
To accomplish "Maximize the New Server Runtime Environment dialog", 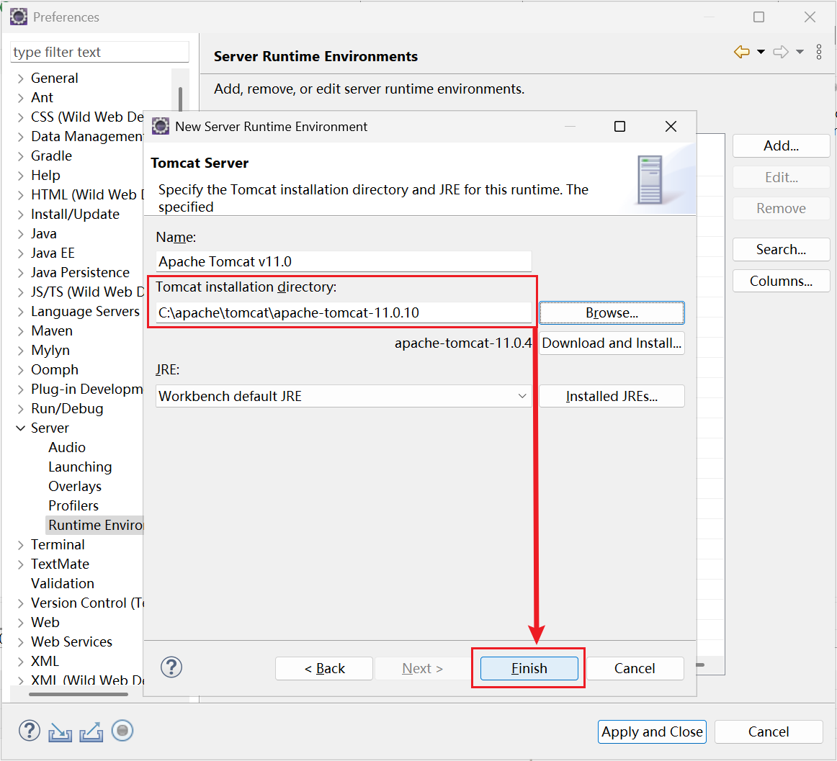I will click(x=619, y=127).
